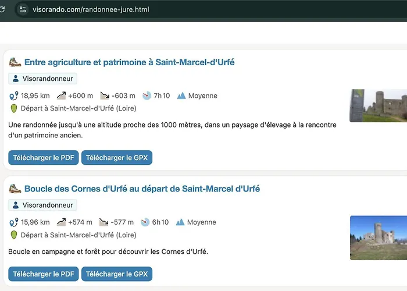
Task: Open the Boucle des Cornes d'Urfé link
Action: pyautogui.click(x=142, y=189)
